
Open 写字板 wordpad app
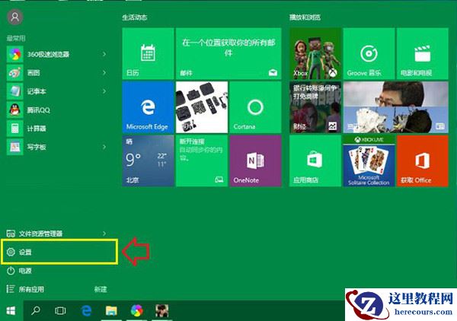pyautogui.click(x=57, y=147)
